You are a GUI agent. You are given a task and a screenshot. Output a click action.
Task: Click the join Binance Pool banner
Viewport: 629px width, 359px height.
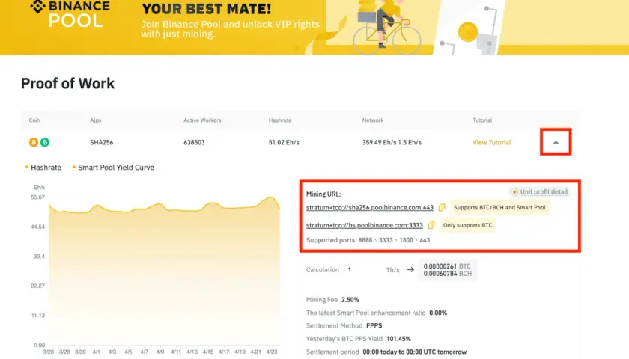coord(314,27)
